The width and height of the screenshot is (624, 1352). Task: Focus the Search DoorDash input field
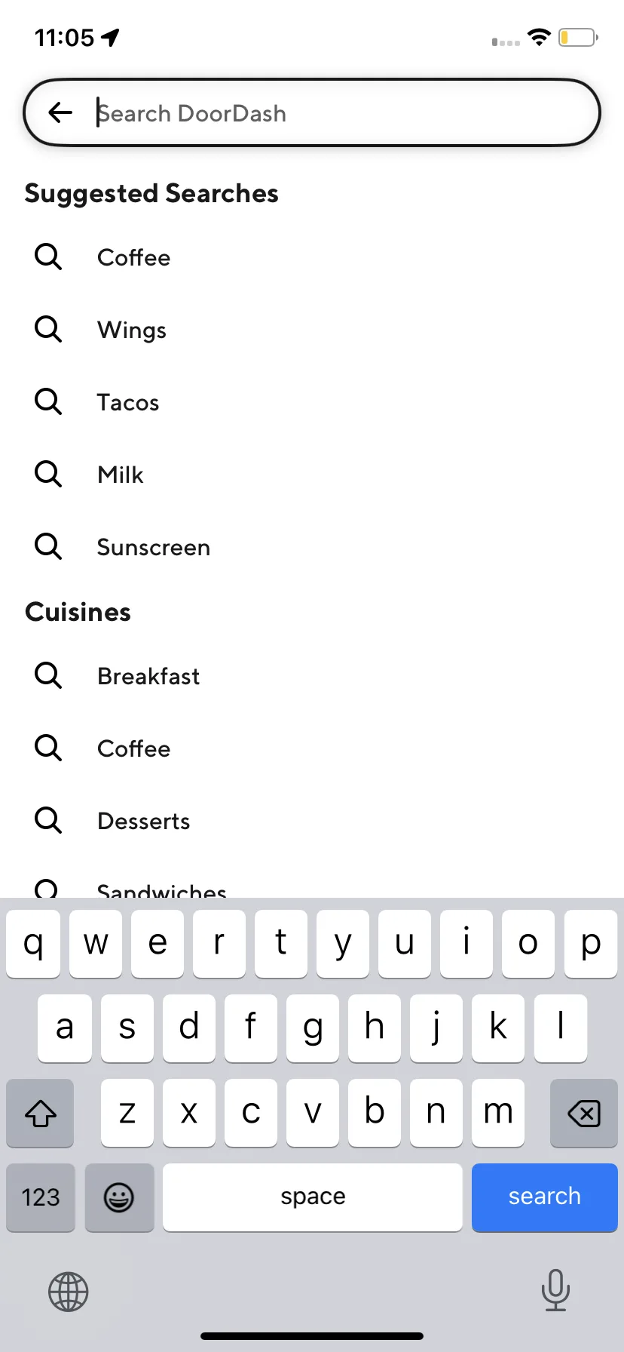[312, 113]
